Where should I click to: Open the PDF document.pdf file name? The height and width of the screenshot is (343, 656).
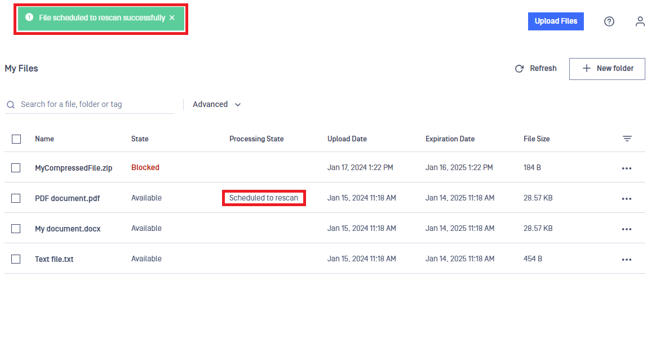click(68, 198)
